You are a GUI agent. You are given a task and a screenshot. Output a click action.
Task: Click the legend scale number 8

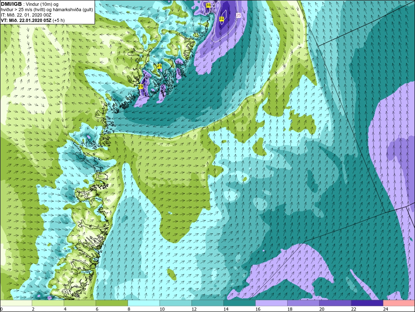[x=129, y=309]
